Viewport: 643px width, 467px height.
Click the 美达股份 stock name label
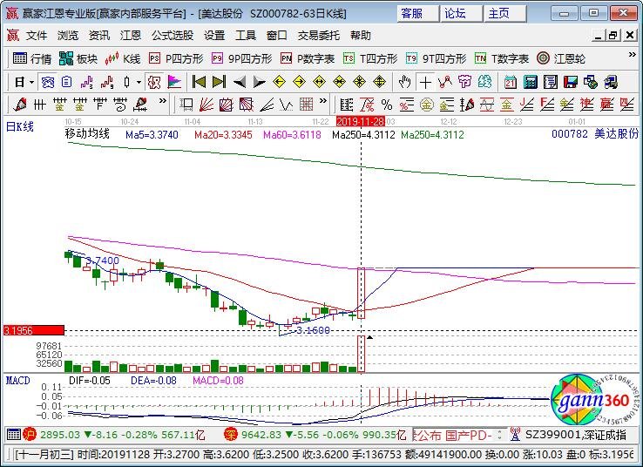[616, 134]
